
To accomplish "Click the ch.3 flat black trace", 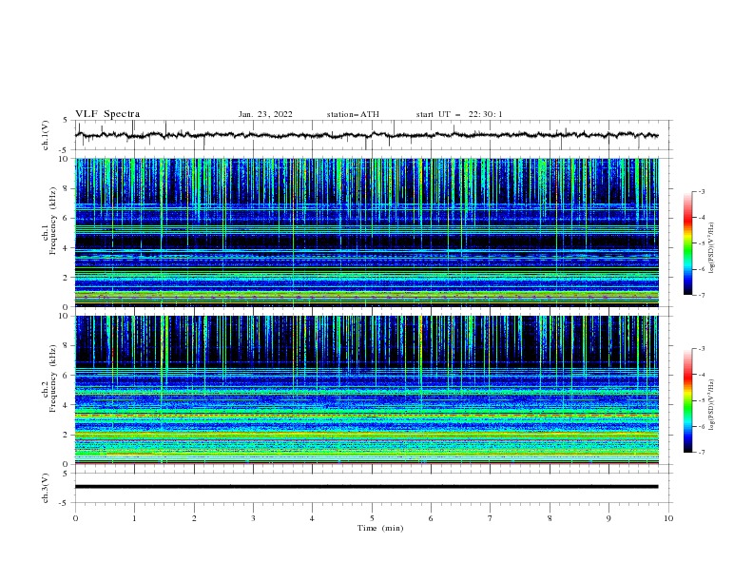I will [366, 487].
